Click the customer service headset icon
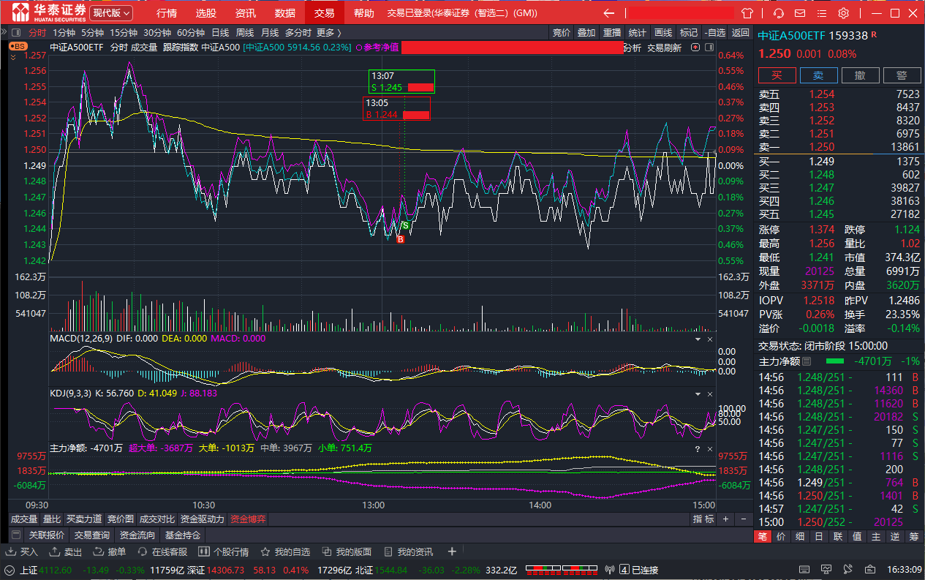The width and height of the screenshot is (925, 580). click(x=779, y=13)
